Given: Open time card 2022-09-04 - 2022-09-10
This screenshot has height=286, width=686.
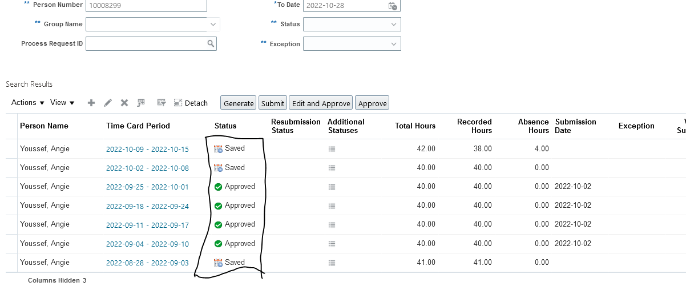Looking at the screenshot, I should pyautogui.click(x=147, y=244).
